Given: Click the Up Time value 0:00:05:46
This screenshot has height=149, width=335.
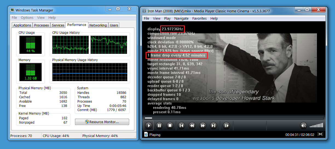Looking at the screenshot, I should (x=118, y=106).
